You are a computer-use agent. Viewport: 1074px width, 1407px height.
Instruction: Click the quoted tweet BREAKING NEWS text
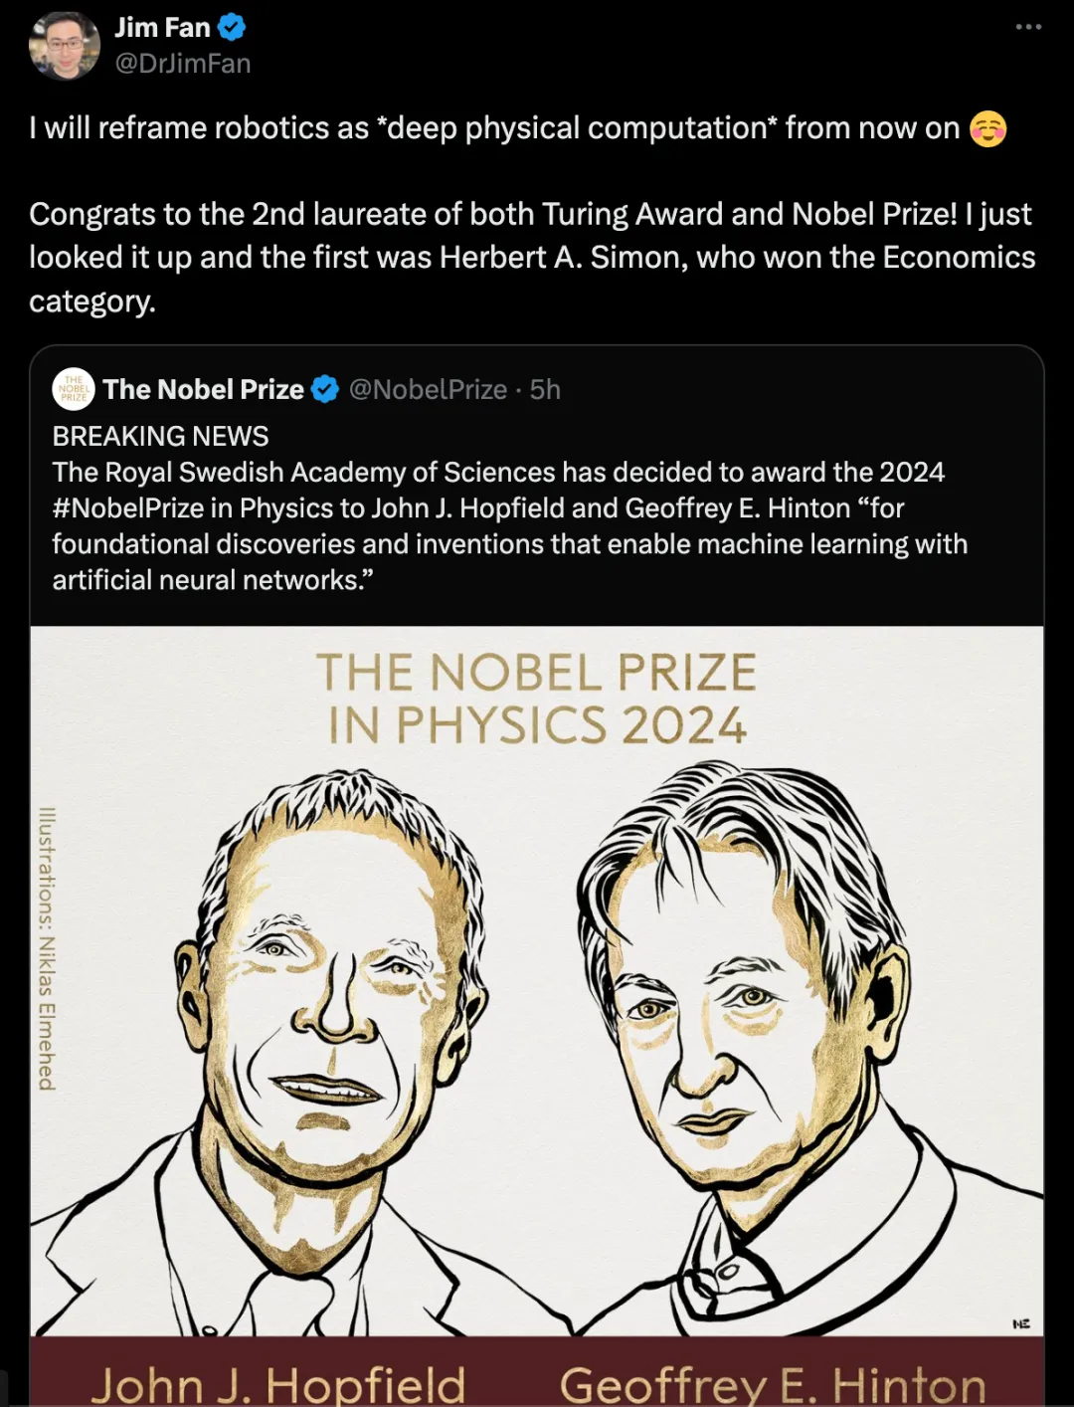coord(160,437)
